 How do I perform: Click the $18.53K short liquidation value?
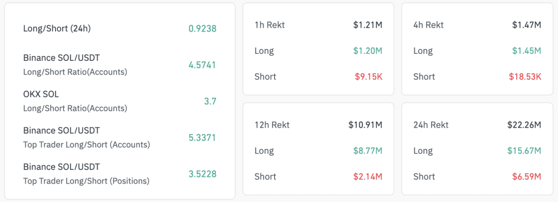pyautogui.click(x=525, y=77)
